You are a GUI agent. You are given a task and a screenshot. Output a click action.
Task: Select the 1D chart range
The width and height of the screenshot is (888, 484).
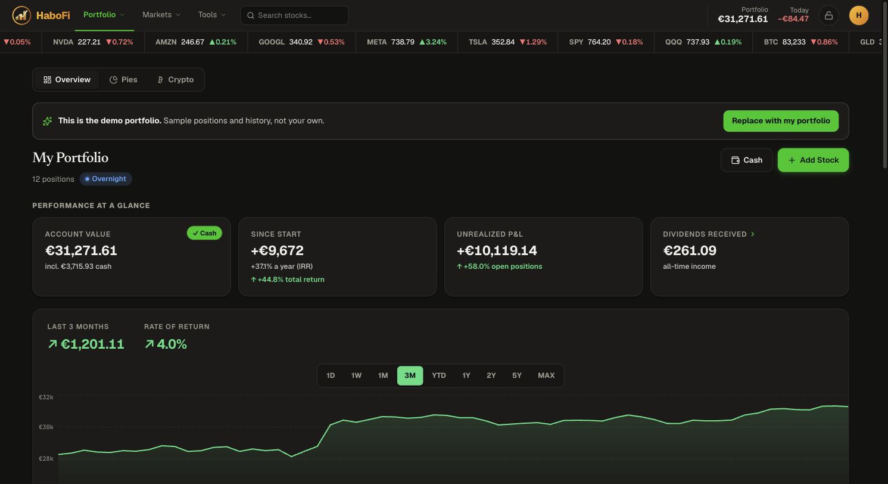(x=331, y=376)
